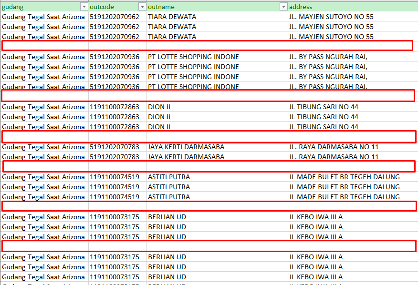
Task: Click the first JL. RAYA DARMASABA NO 11 address
Action: tap(334, 147)
